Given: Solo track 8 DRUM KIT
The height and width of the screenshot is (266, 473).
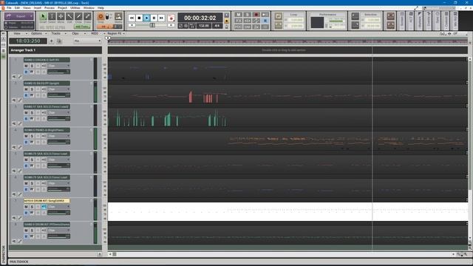Looking at the screenshot, I should pos(32,231).
